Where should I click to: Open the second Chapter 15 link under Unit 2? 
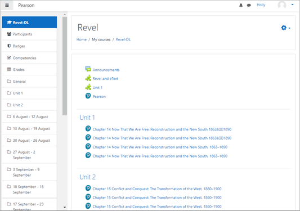point(157,197)
